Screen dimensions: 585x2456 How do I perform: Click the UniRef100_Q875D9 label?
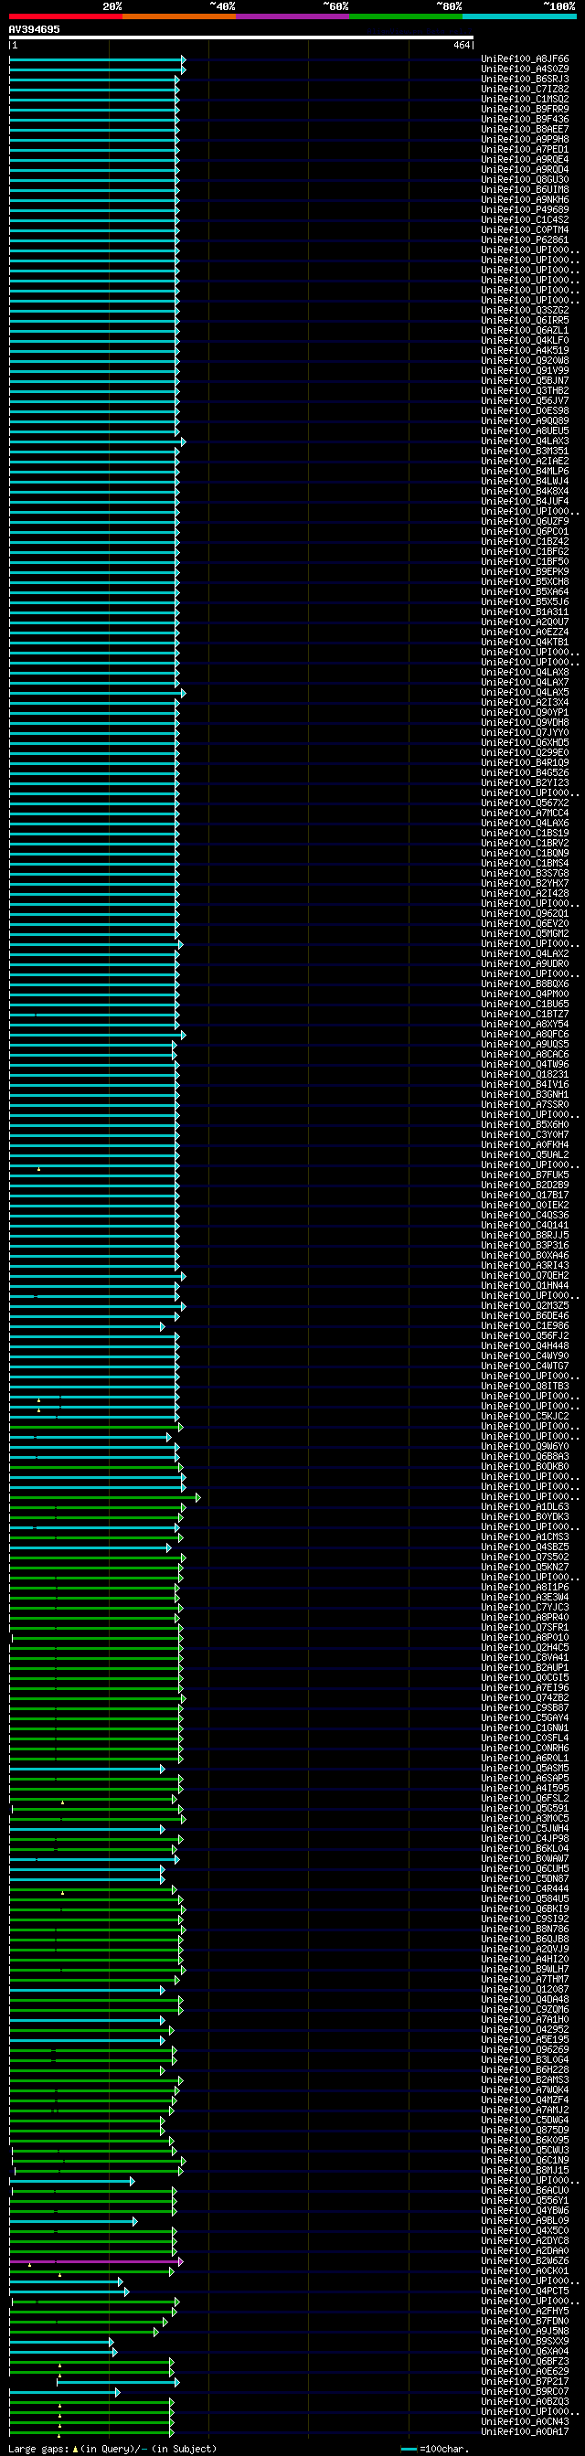tap(525, 2130)
